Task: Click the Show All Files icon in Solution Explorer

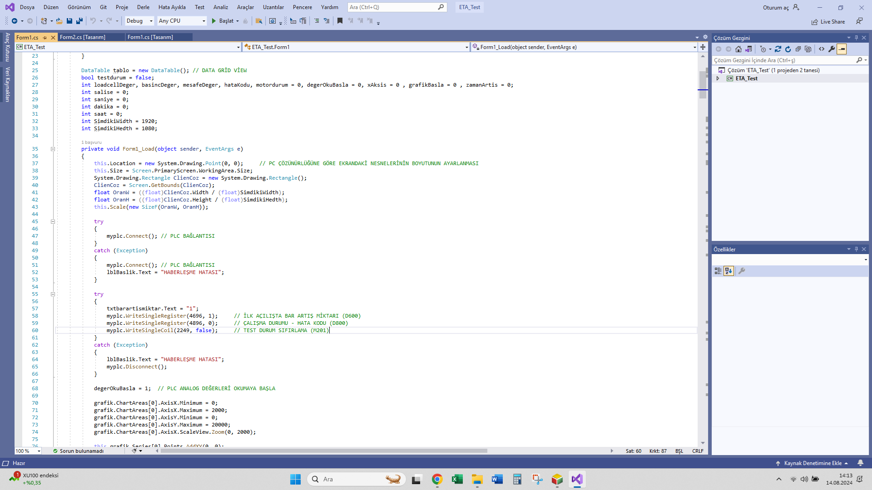Action: (808, 49)
